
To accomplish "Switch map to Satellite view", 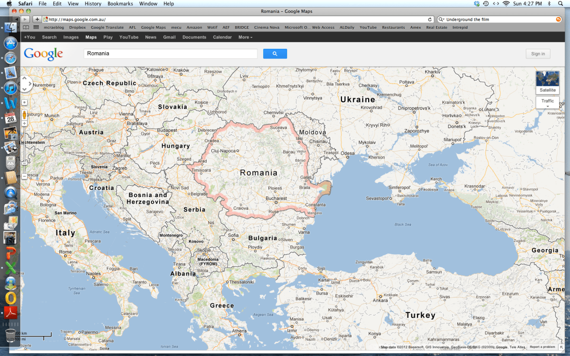I will (547, 83).
